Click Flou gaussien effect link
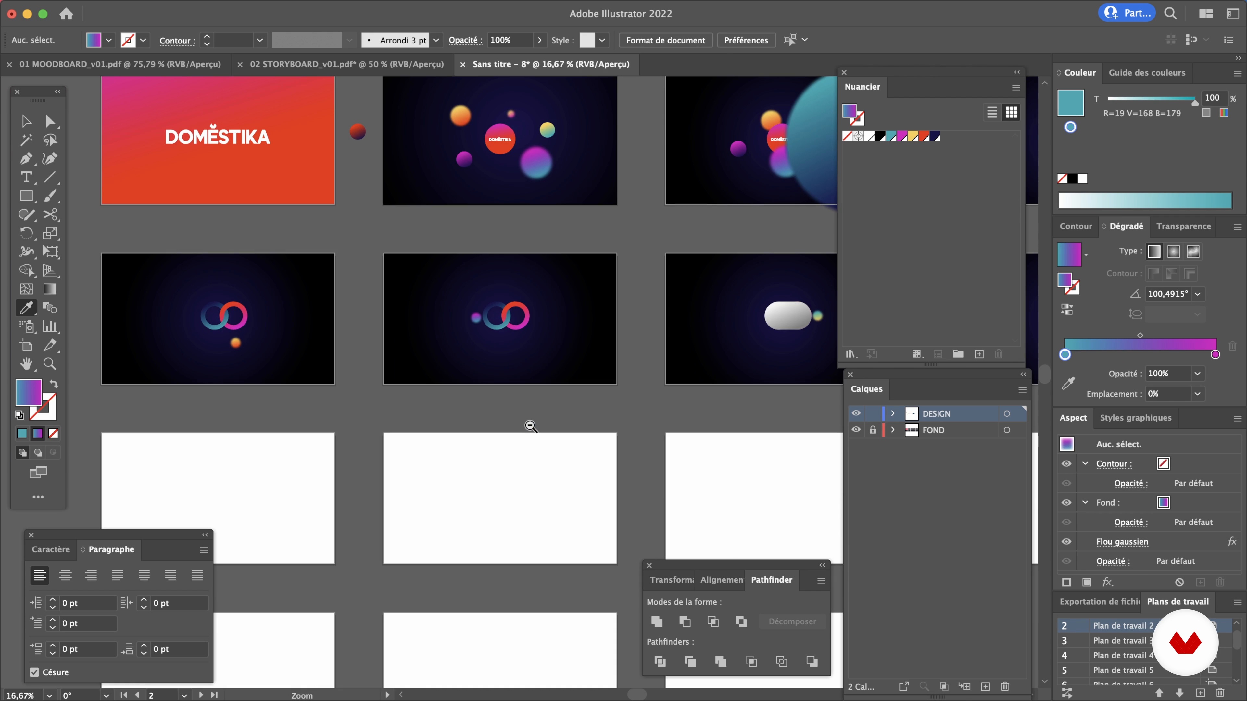This screenshot has height=701, width=1247. coord(1122,541)
